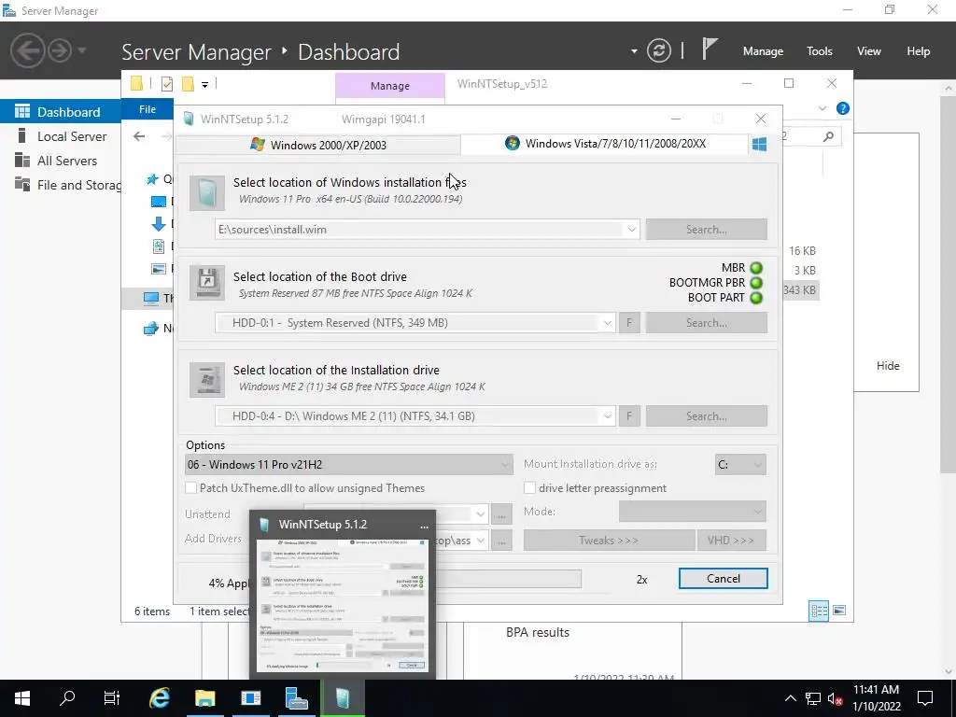
Task: Expand the Explorer ribbon chevron
Action: click(x=822, y=108)
